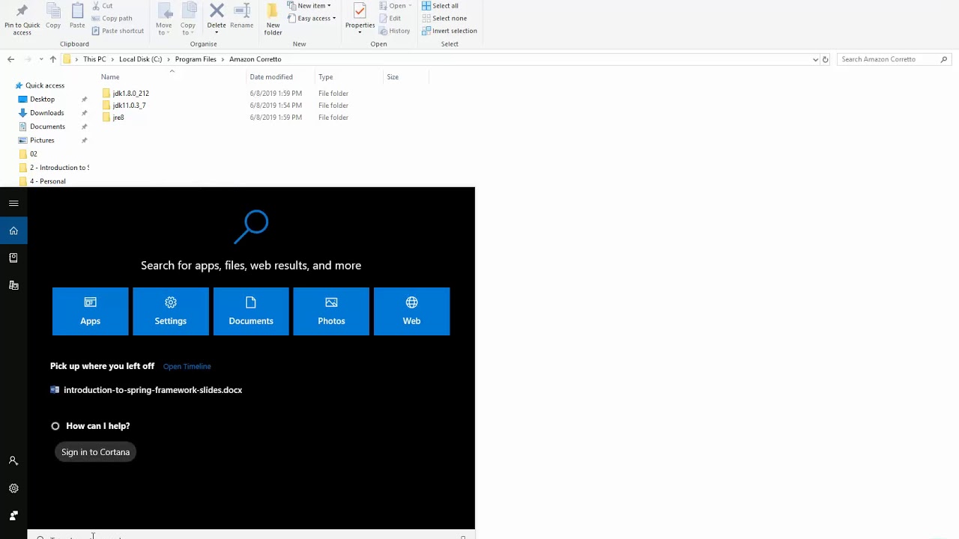Open the recent locations dropdown arrow
Image resolution: width=959 pixels, height=539 pixels.
[x=40, y=59]
